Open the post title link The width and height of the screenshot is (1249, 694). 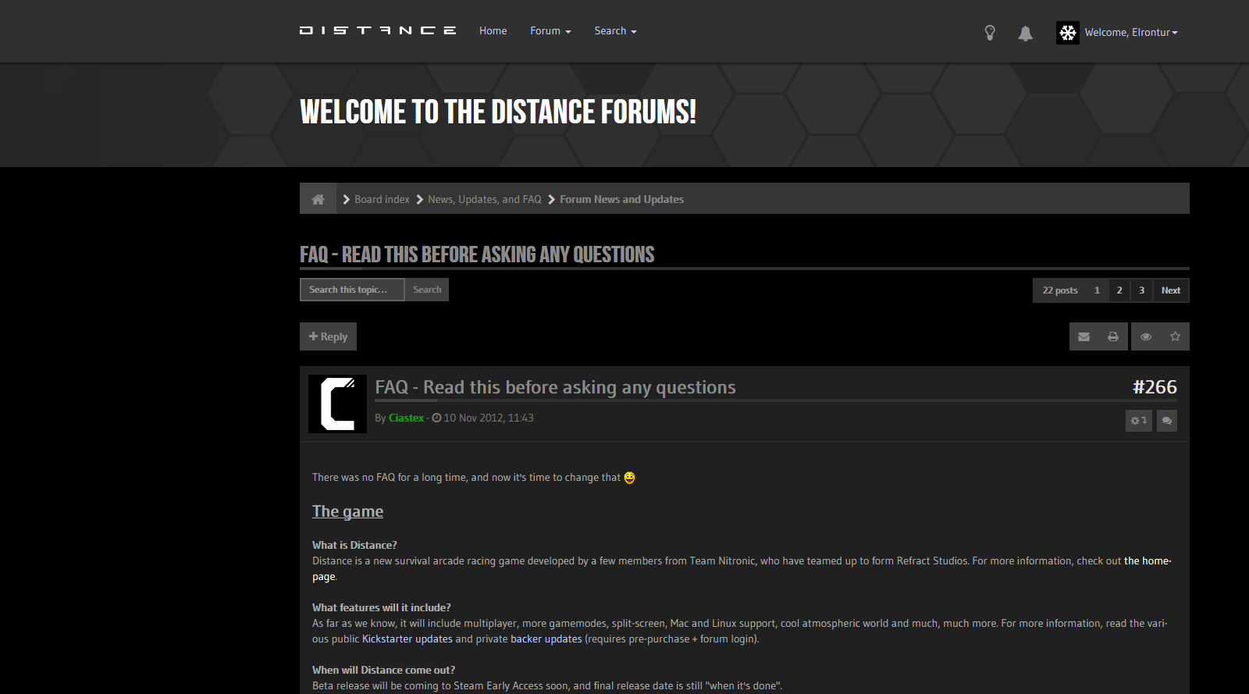click(555, 387)
